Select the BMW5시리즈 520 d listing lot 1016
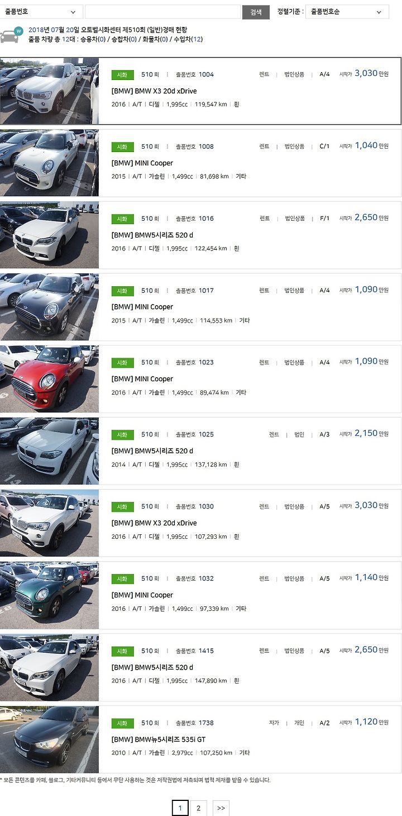 tap(152, 235)
